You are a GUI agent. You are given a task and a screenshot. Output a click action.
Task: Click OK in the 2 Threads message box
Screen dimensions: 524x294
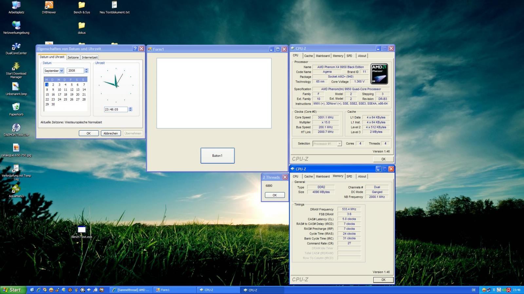click(x=275, y=195)
